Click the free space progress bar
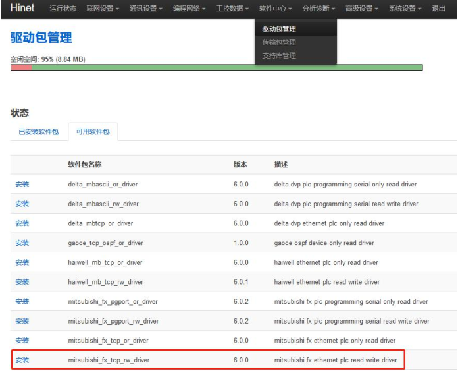 point(216,67)
